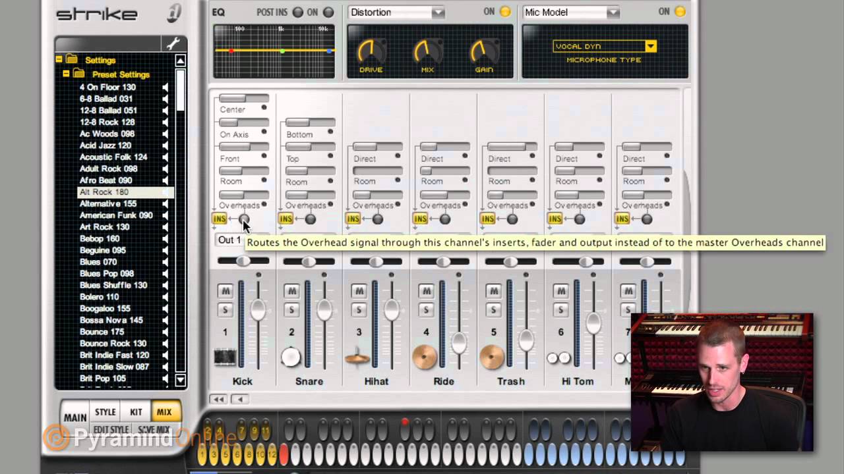The image size is (844, 474).
Task: Open INS inserts on Hi Tom channel
Action: 555,219
